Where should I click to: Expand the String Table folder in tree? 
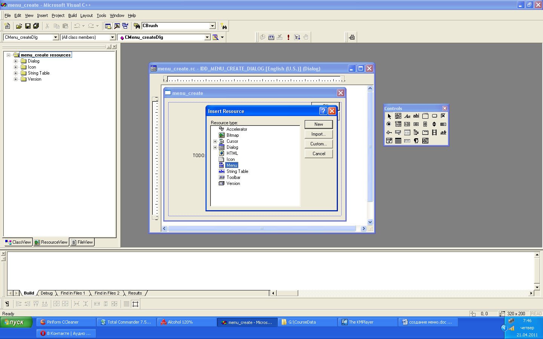tap(15, 73)
